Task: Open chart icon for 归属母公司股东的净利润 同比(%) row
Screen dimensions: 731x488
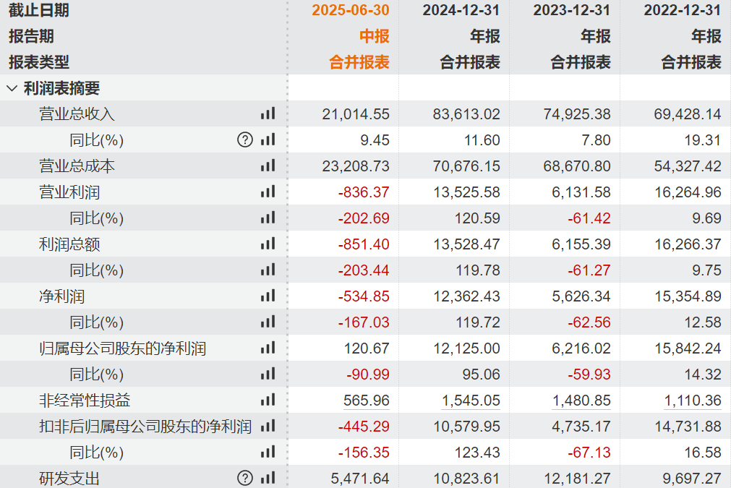Action: click(268, 374)
